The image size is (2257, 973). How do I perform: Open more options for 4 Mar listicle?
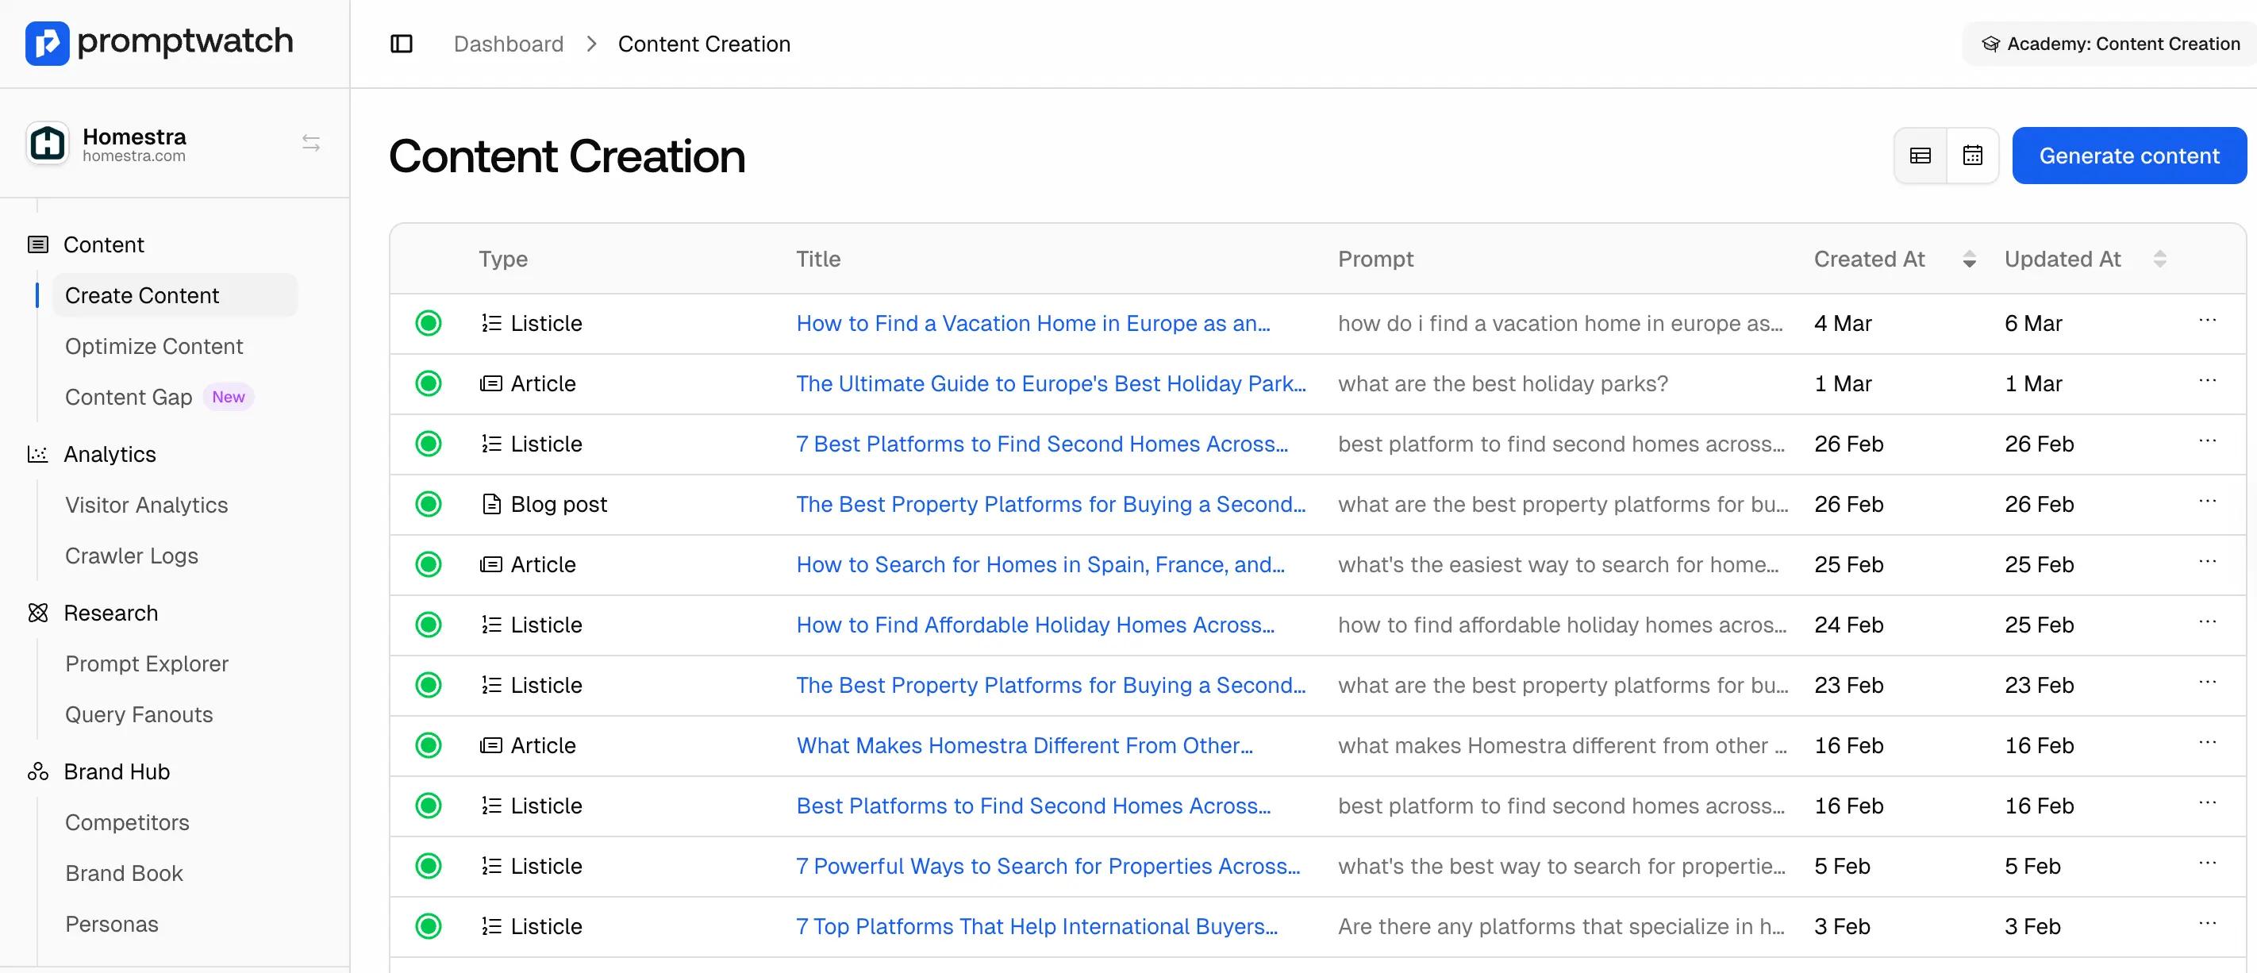(2206, 321)
